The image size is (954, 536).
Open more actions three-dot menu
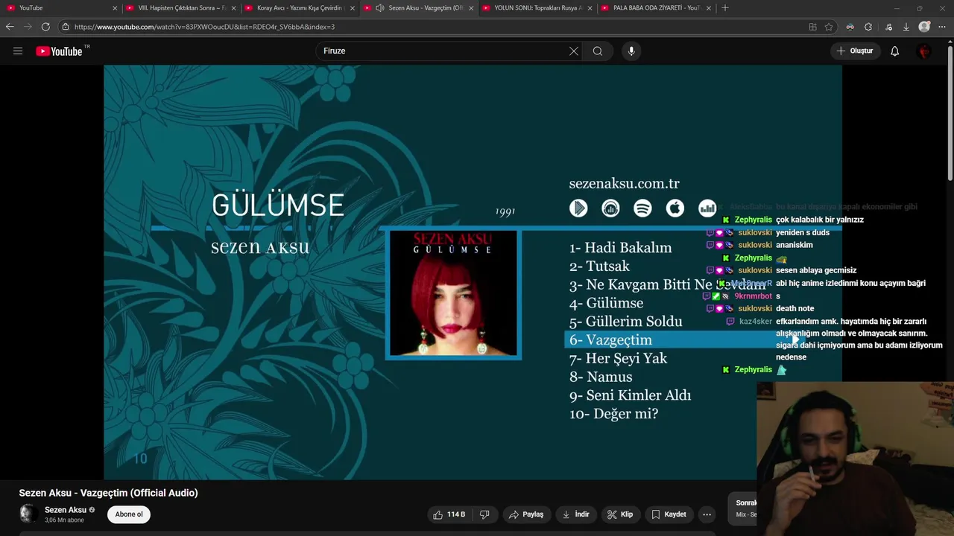pyautogui.click(x=707, y=514)
